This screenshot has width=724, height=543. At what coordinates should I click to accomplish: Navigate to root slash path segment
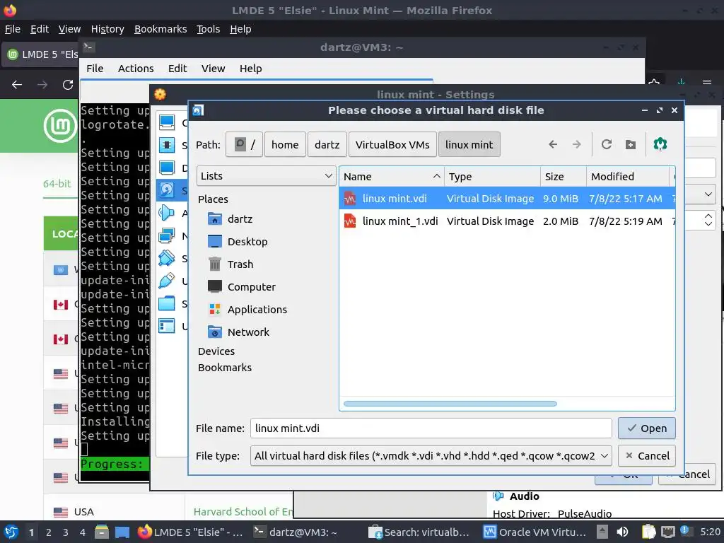coord(244,144)
